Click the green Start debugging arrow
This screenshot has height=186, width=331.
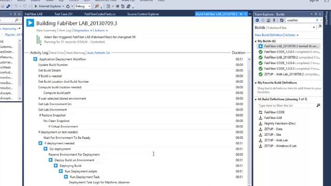[x=36, y=6]
